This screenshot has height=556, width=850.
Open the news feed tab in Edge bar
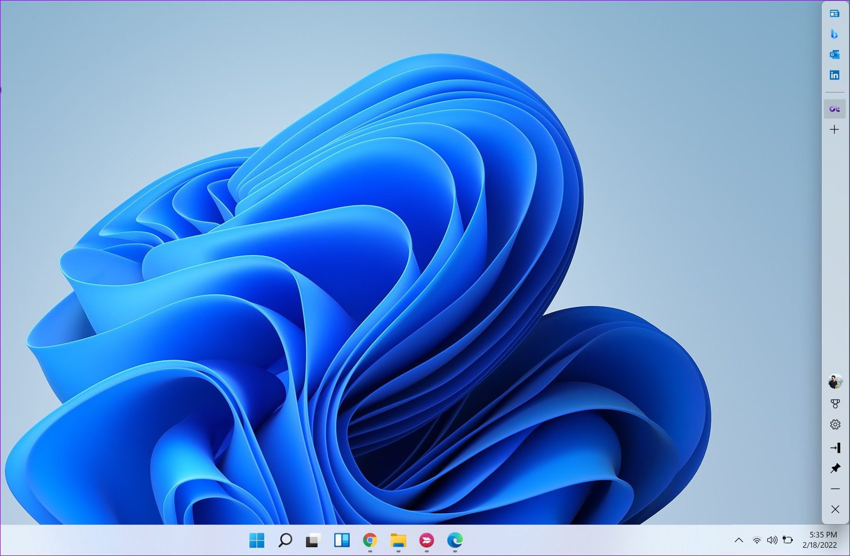pyautogui.click(x=835, y=13)
